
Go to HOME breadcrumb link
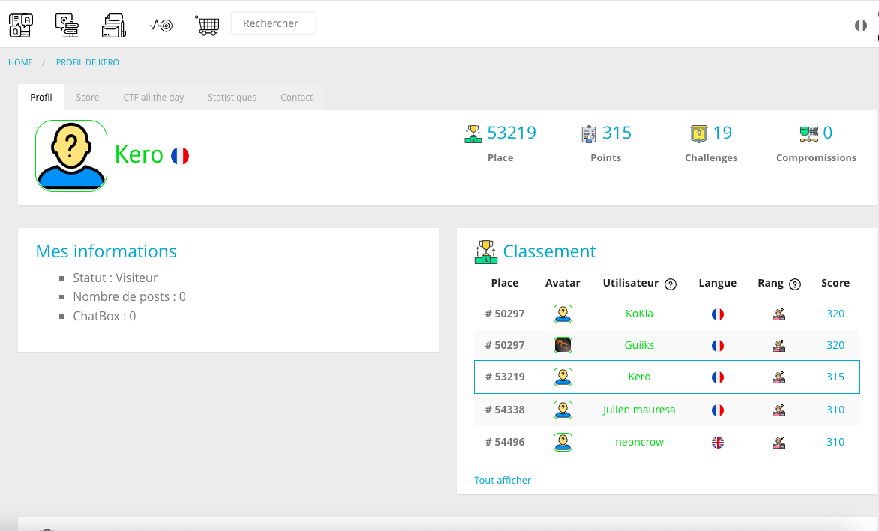coord(20,62)
